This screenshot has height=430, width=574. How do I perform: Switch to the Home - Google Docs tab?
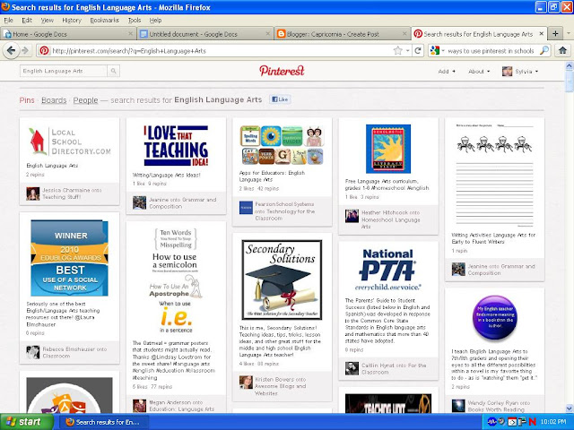click(x=68, y=34)
